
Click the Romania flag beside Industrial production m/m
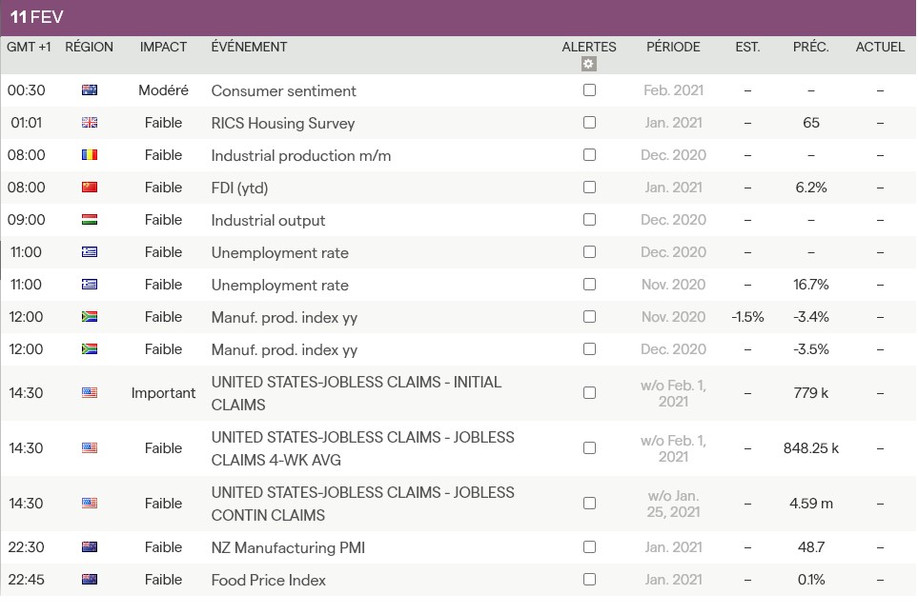90,154
